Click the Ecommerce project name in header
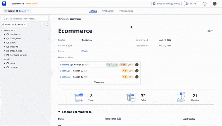Viewport: 222px width, 126px height. pos(18,4)
